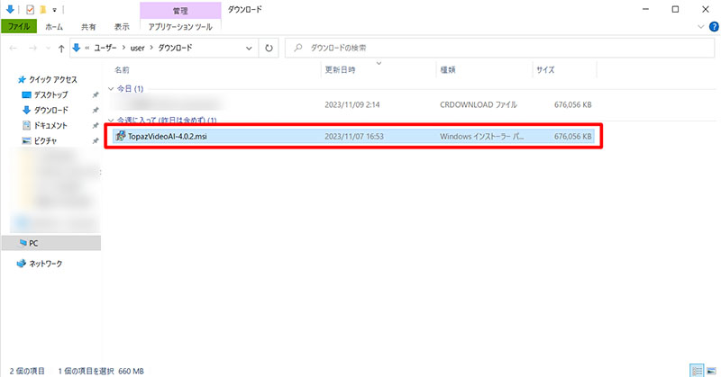Select PC in the navigation pane
Screen dimensions: 721x377
click(51, 243)
